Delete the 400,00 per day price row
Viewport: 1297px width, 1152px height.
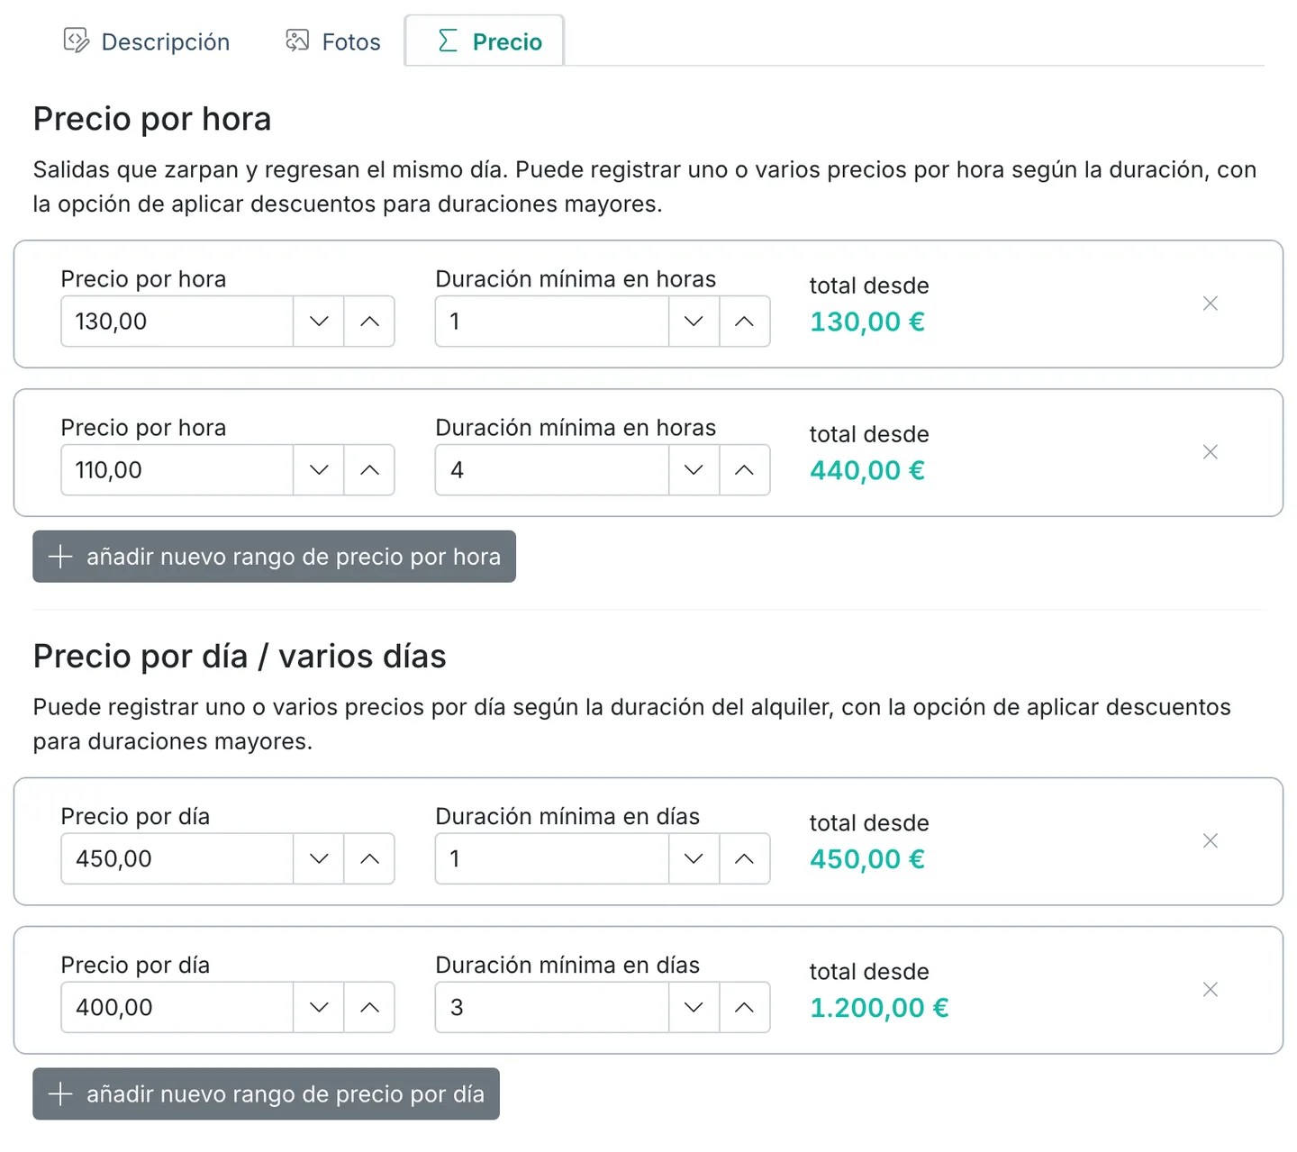point(1210,990)
